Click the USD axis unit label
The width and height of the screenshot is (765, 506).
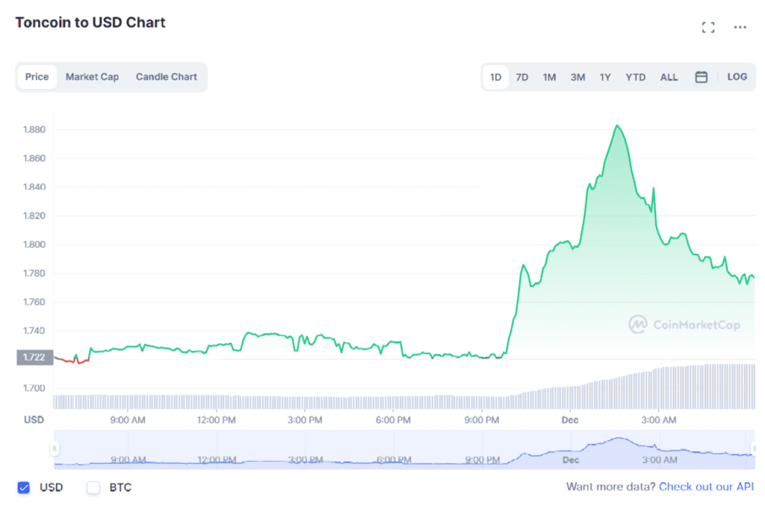(34, 419)
